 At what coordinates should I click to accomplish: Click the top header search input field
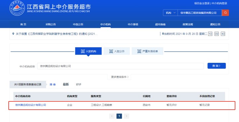pos(200,13)
